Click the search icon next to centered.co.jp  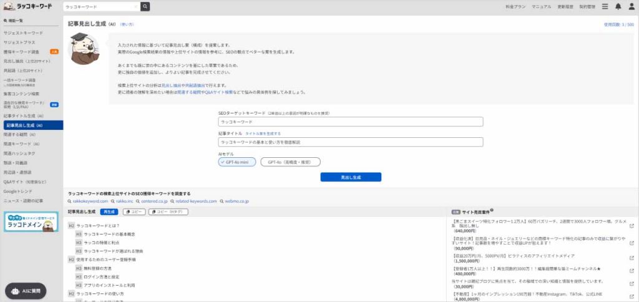138,202
